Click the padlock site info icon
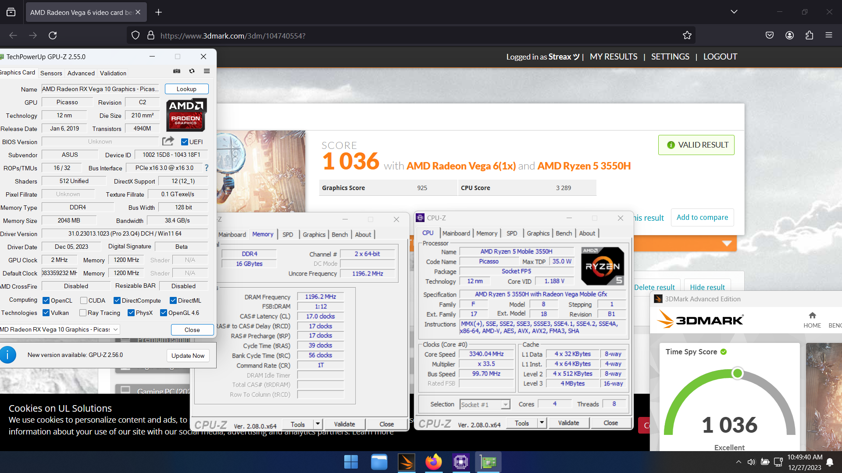The width and height of the screenshot is (842, 473). [x=151, y=35]
